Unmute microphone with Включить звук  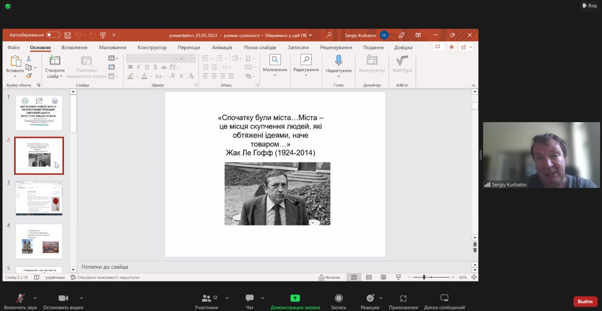pyautogui.click(x=20, y=298)
